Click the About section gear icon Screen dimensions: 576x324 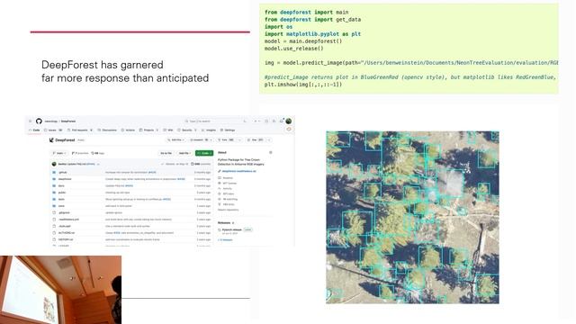(x=271, y=152)
